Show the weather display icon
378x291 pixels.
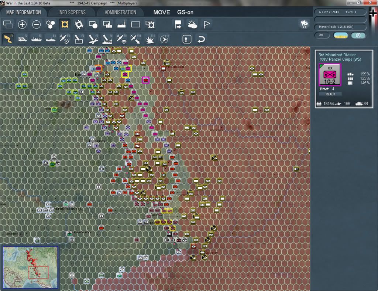192,24
